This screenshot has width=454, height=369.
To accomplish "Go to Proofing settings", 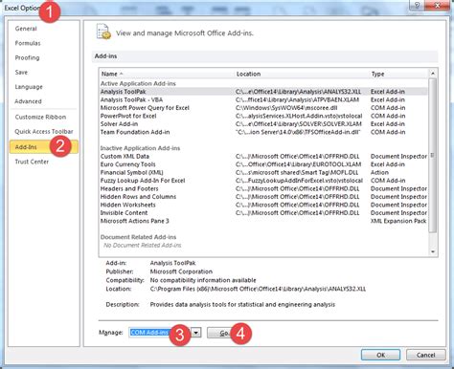I will point(27,57).
